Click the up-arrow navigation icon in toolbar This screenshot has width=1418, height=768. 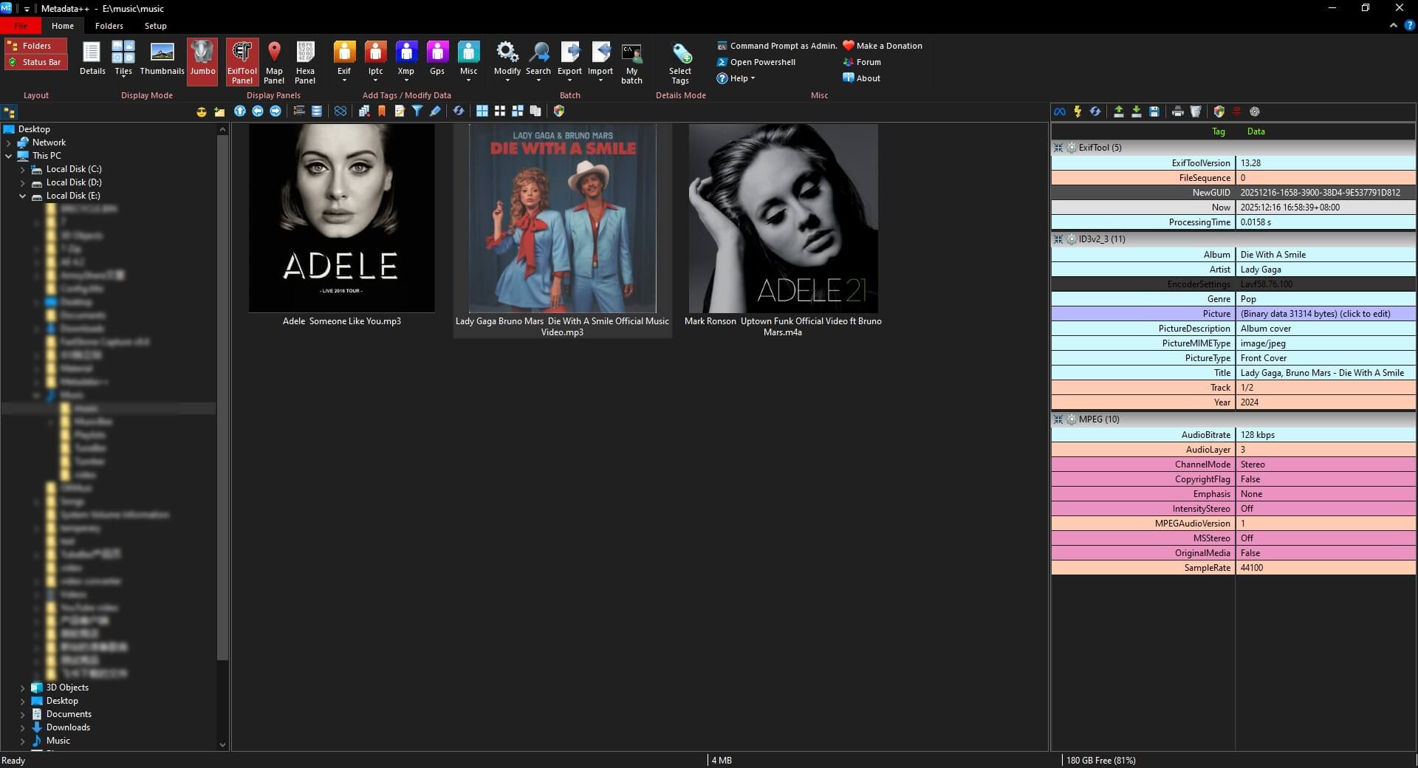[240, 111]
